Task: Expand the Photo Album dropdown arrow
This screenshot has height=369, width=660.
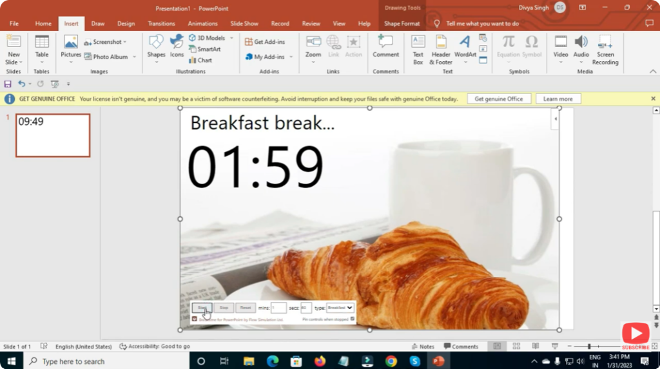Action: pos(134,57)
